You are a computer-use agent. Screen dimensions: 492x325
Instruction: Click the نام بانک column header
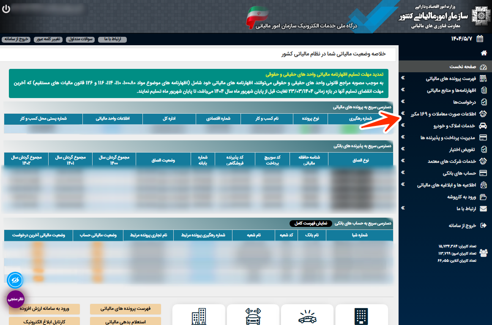[312, 235]
